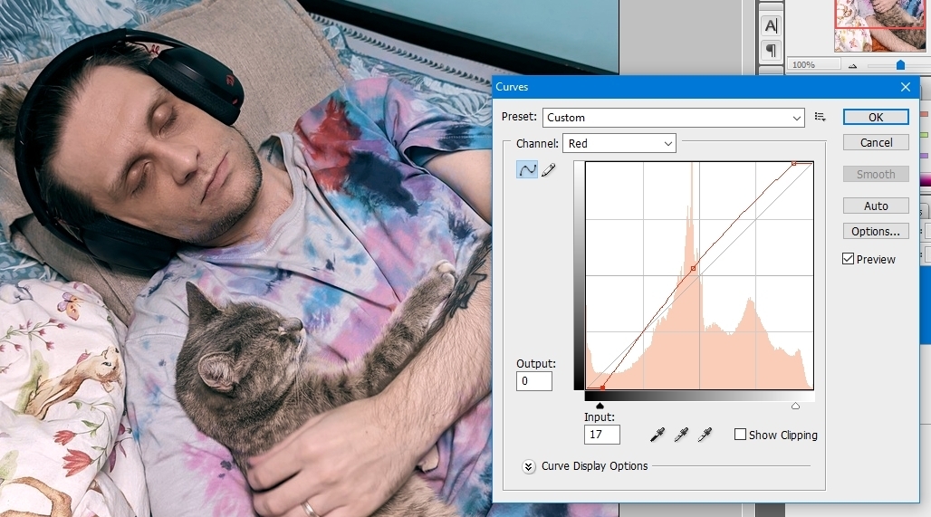This screenshot has width=931, height=517.
Task: Pick the gray point eyedropper
Action: (x=681, y=435)
